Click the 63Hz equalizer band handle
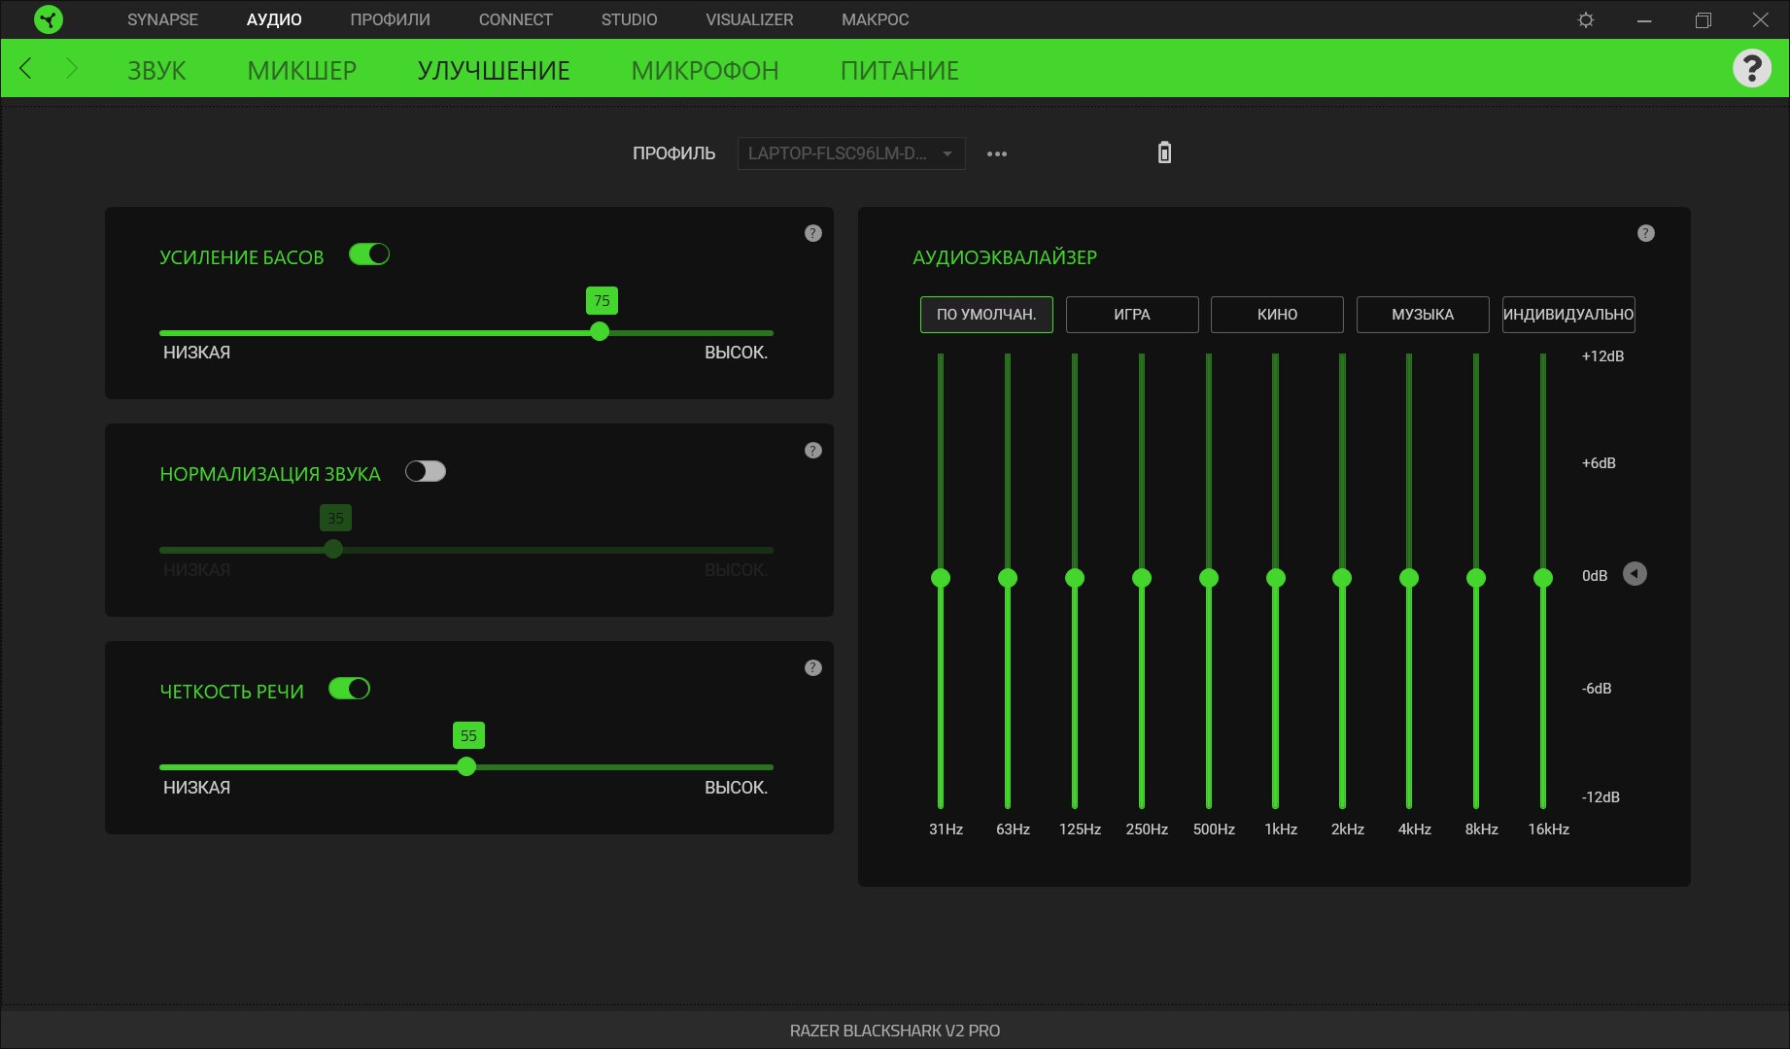Image resolution: width=1790 pixels, height=1049 pixels. coord(1008,578)
